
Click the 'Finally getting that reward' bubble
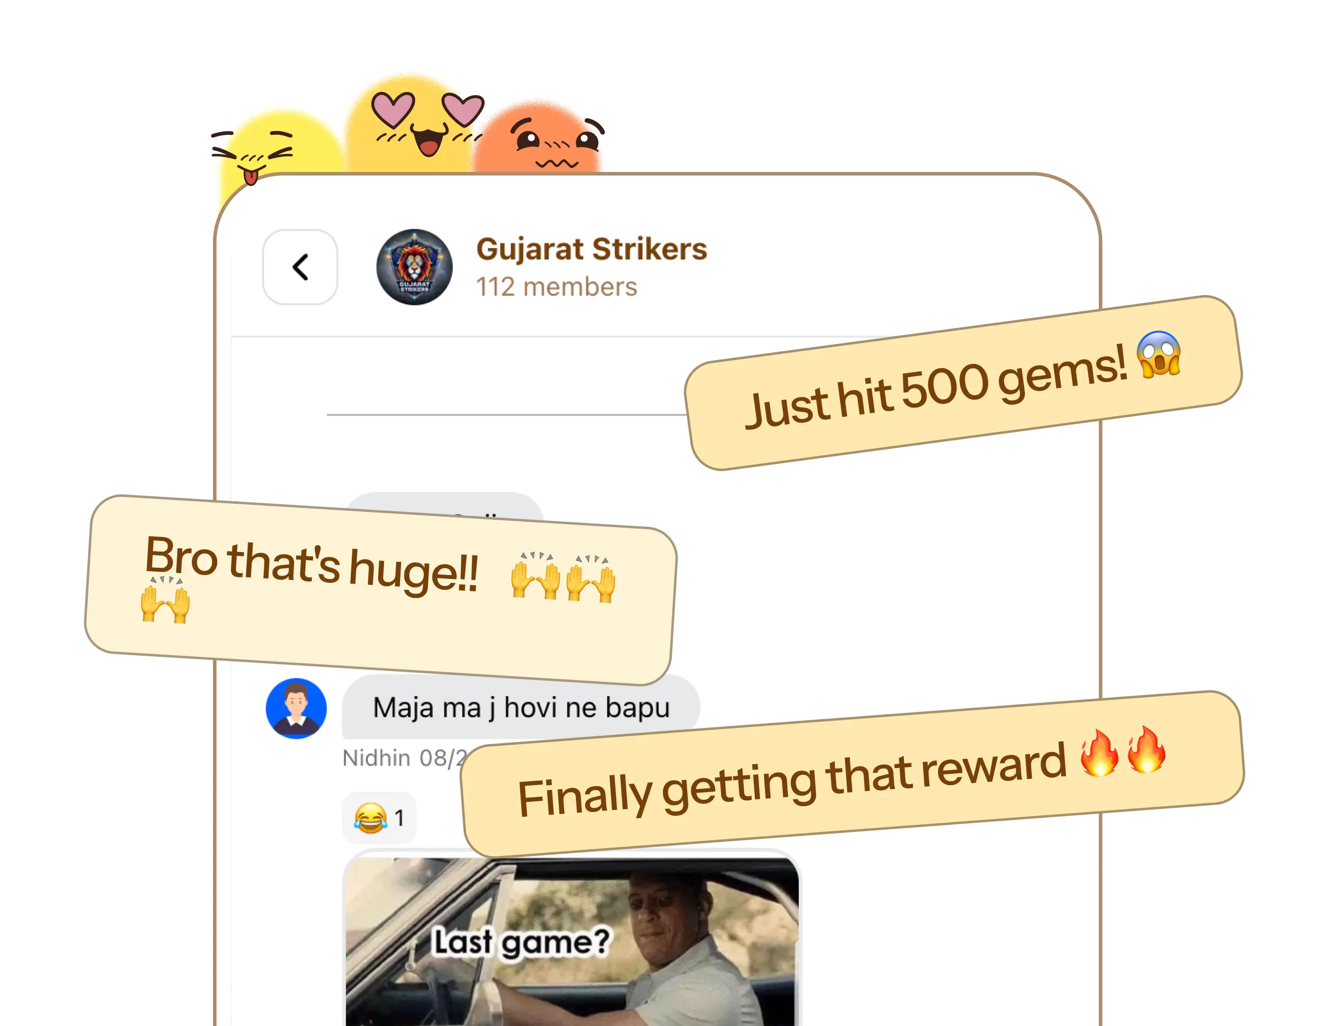pos(852,774)
